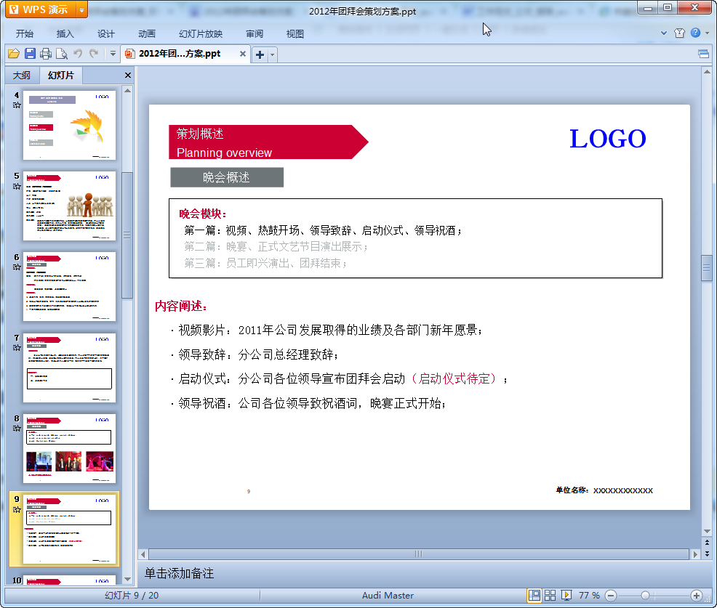The width and height of the screenshot is (717, 608).
Task: Open the 插入 ribbon tab
Action: click(65, 34)
